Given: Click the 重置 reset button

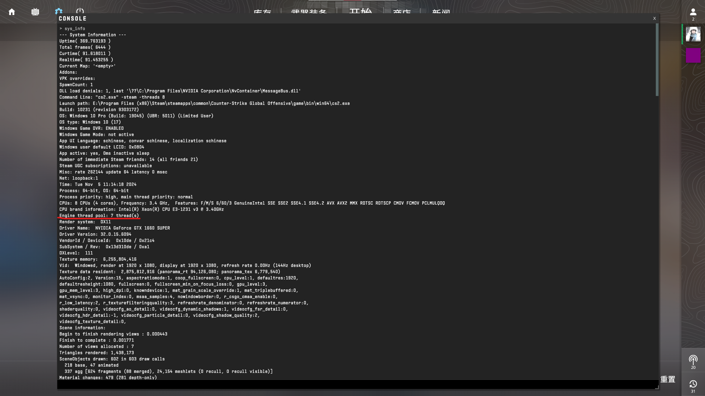Looking at the screenshot, I should [x=668, y=379].
